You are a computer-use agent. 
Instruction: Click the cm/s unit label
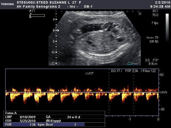click(x=164, y=92)
